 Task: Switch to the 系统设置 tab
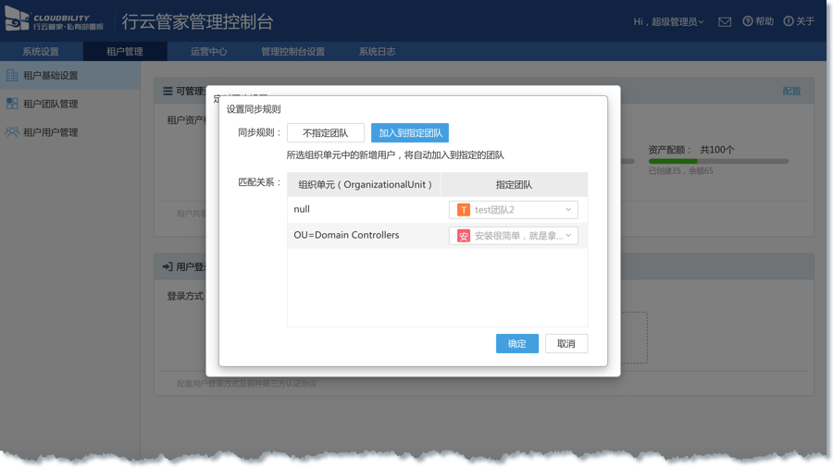(x=41, y=52)
